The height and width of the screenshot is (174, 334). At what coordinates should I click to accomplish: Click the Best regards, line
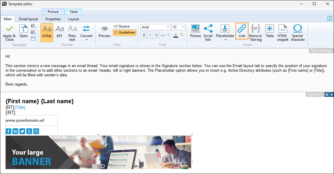tap(16, 84)
